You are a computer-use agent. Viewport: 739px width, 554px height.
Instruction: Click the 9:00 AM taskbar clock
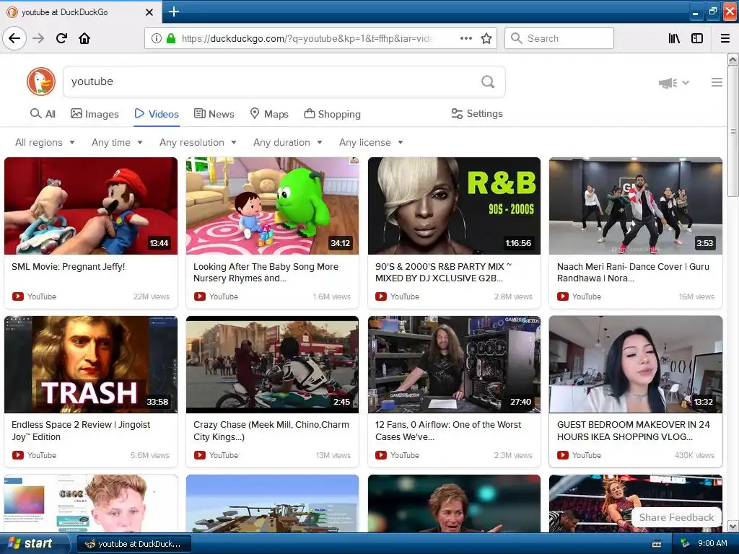pos(712,544)
